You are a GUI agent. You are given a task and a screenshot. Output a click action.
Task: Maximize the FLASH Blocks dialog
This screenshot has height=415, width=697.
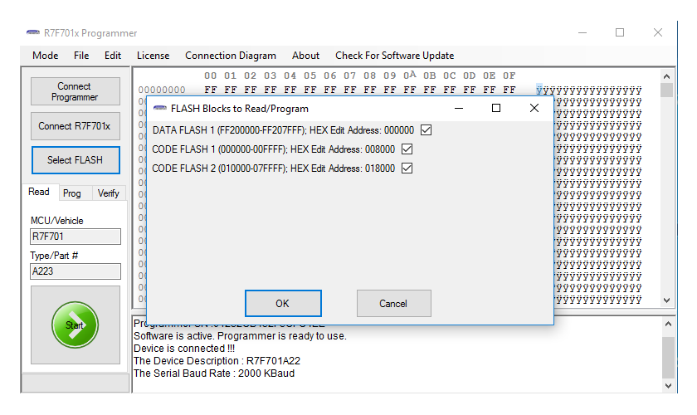(x=496, y=108)
